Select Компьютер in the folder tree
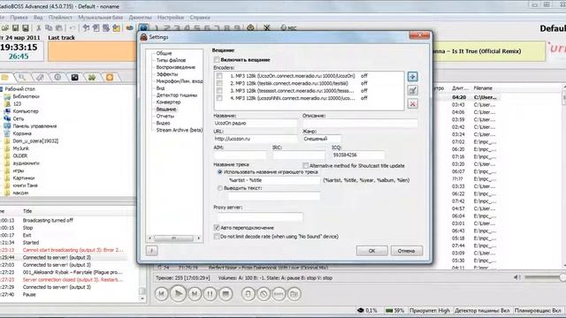This screenshot has width=566, height=318. pyautogui.click(x=26, y=111)
